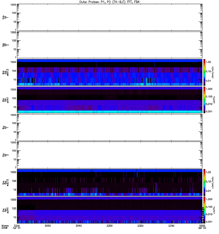
Task: Click the '1.000' value on thb scm1 colorbar
Action: click(x=209, y=89)
